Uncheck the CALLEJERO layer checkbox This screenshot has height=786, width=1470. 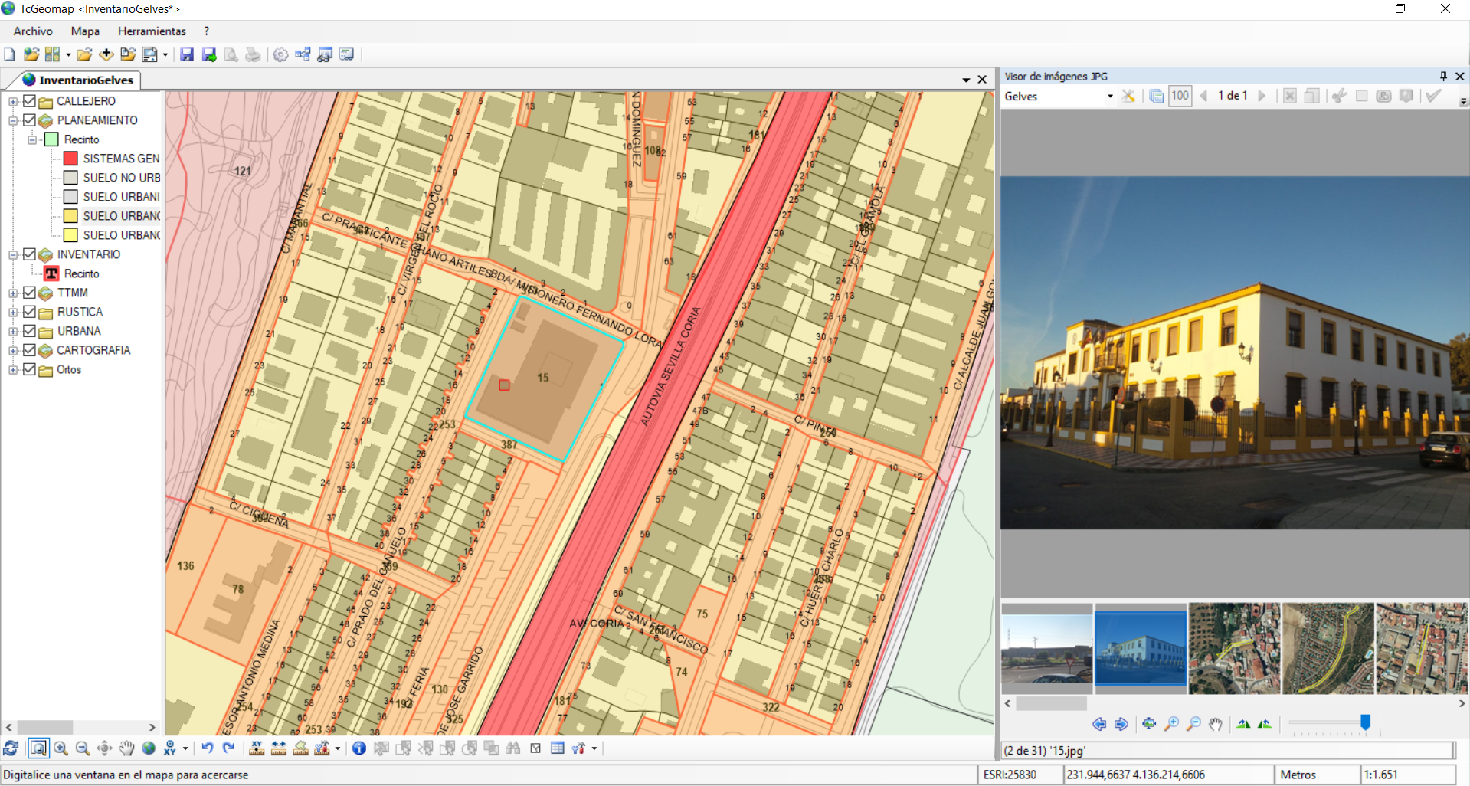[30, 101]
